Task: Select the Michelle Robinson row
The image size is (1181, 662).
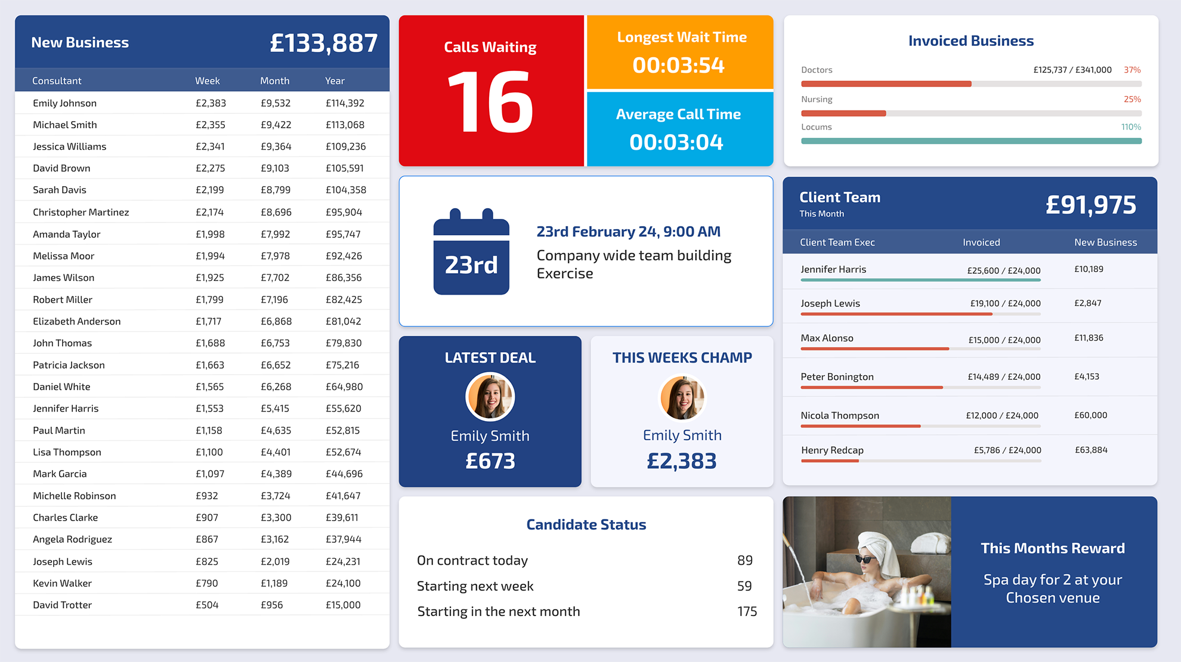Action: tap(202, 496)
